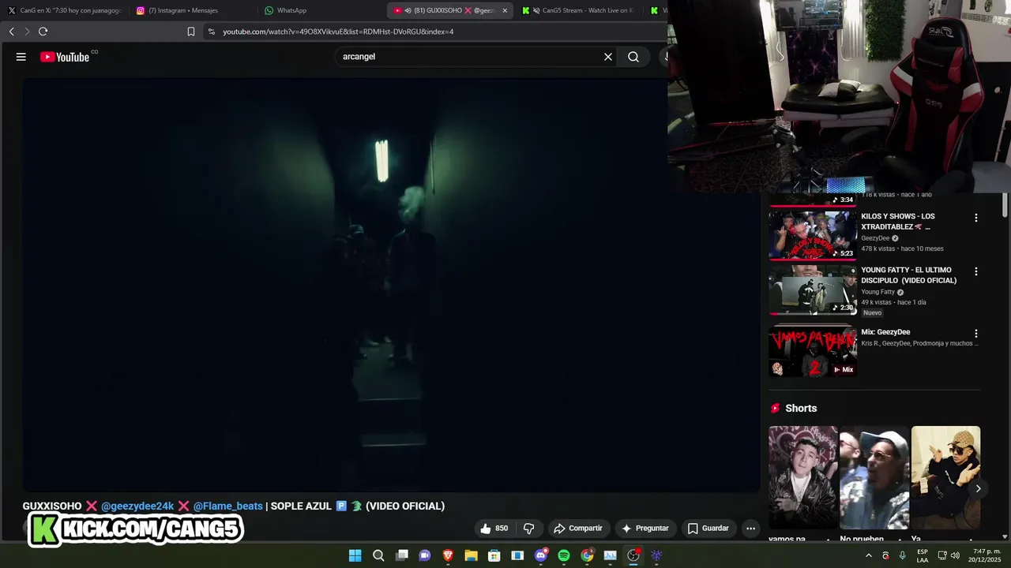Mute the YouTube tab via speaker icon

coord(408,10)
